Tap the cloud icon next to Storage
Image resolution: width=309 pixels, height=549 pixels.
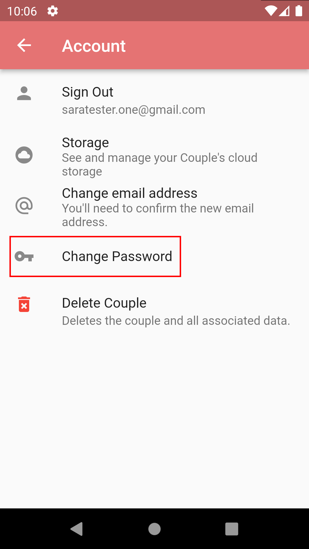coord(24,155)
